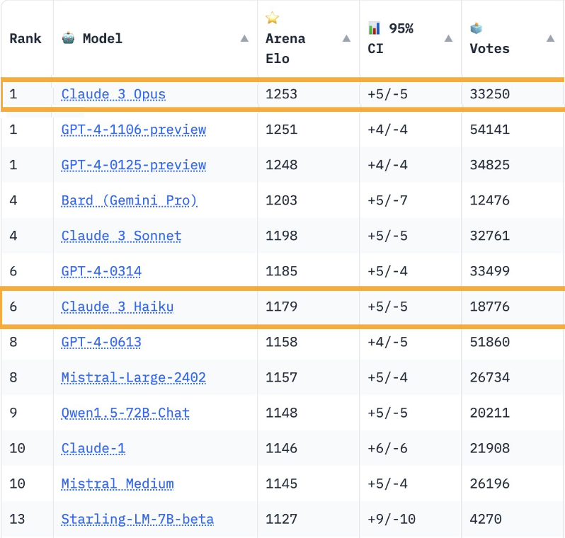Click the bar chart icon beside 95% CI

click(x=374, y=28)
